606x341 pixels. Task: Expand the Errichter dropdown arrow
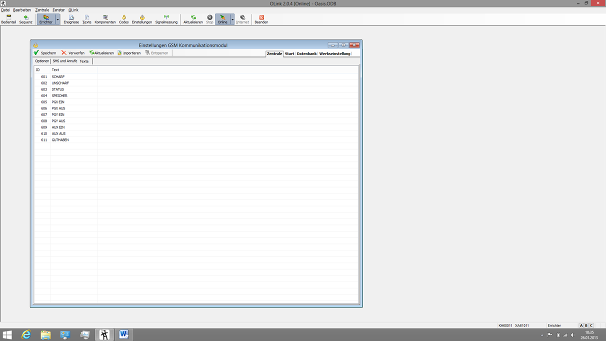coord(57,19)
